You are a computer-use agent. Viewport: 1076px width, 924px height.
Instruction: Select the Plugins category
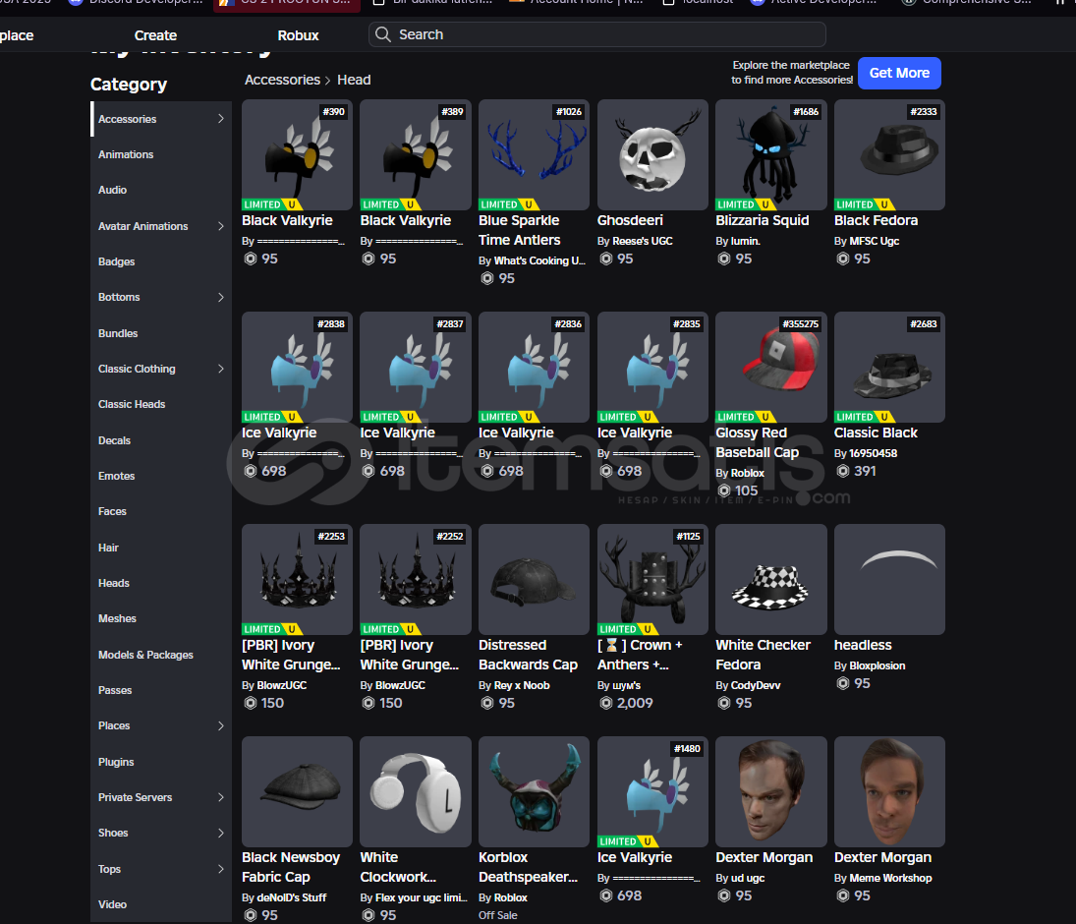160,761
